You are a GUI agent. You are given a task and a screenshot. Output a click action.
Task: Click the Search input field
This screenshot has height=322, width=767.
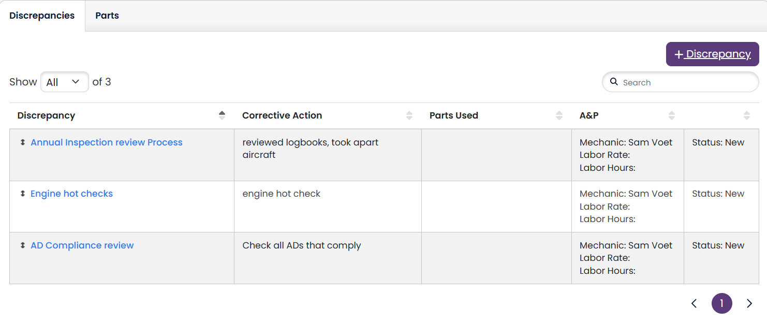click(686, 82)
